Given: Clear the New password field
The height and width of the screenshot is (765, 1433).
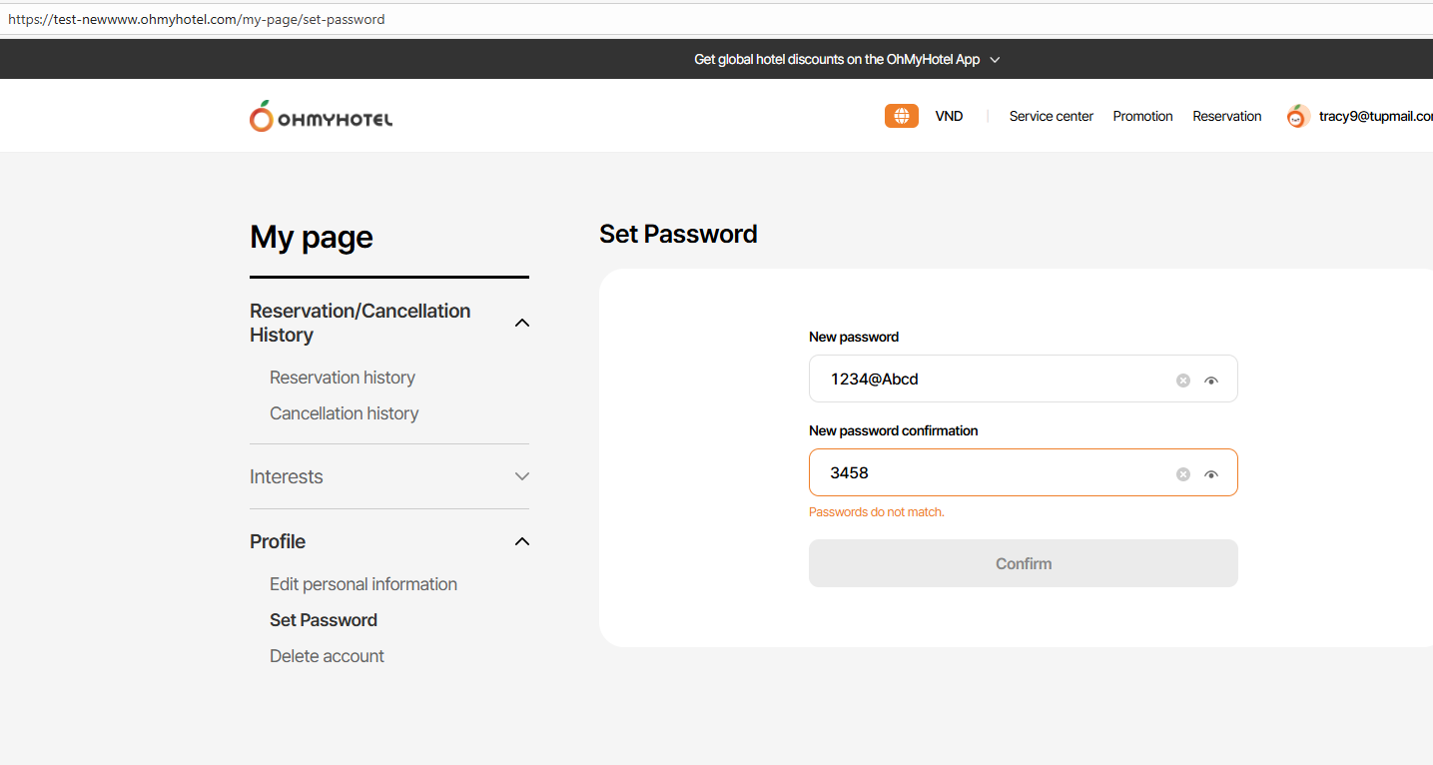Looking at the screenshot, I should 1183,381.
